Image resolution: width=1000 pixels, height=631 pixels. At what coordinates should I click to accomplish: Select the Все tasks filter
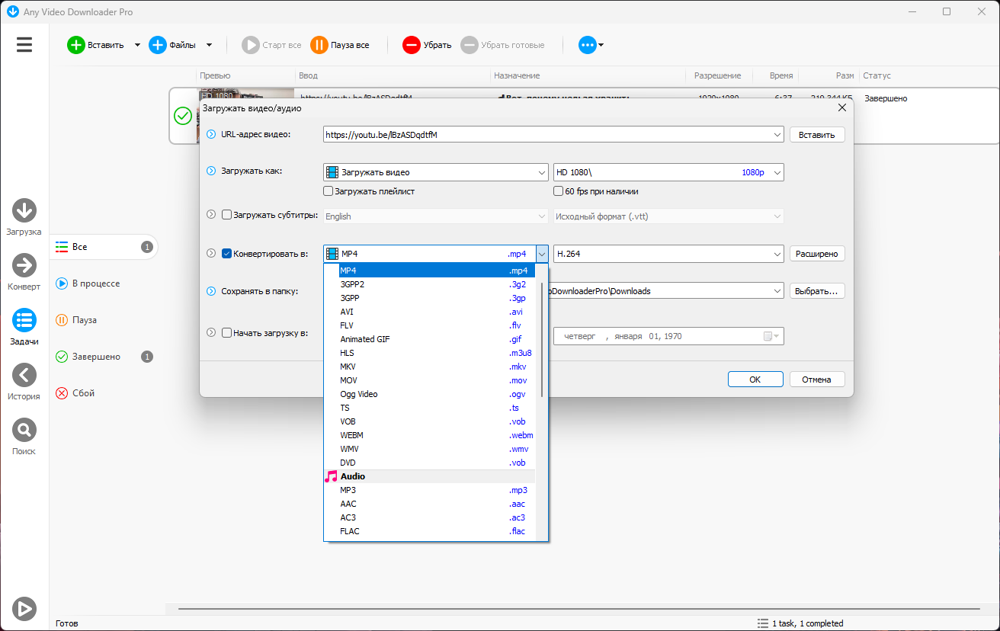click(104, 247)
